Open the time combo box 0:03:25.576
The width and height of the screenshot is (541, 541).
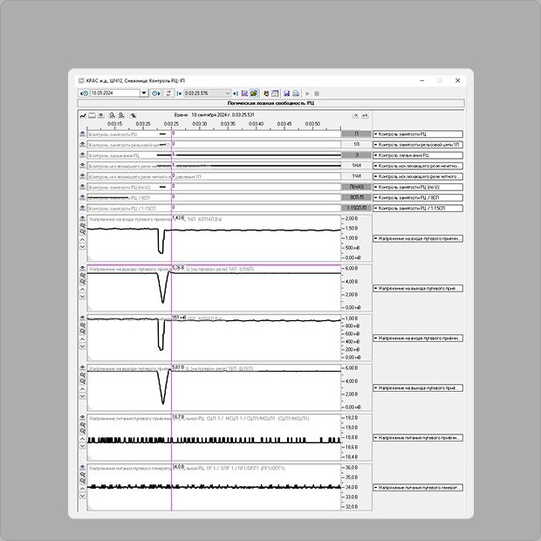pos(207,93)
